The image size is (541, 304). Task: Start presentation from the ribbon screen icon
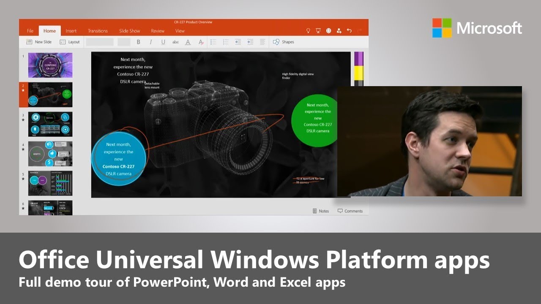click(318, 31)
